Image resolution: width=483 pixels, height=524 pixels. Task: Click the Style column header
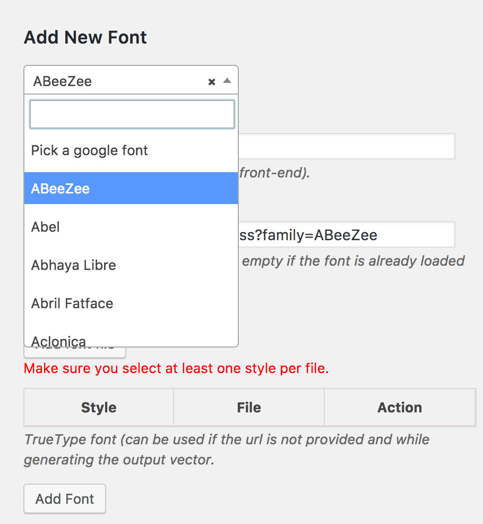point(99,408)
